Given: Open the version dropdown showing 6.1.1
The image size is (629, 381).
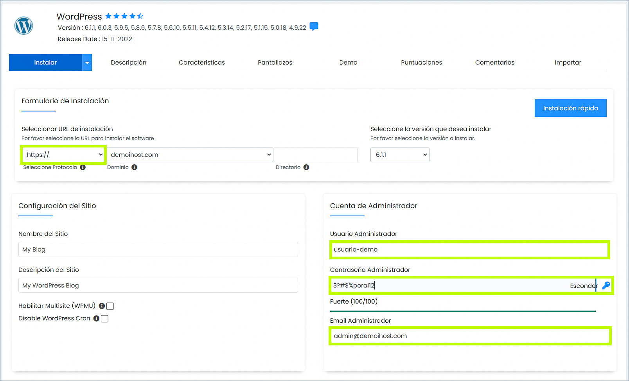Looking at the screenshot, I should click(x=399, y=155).
